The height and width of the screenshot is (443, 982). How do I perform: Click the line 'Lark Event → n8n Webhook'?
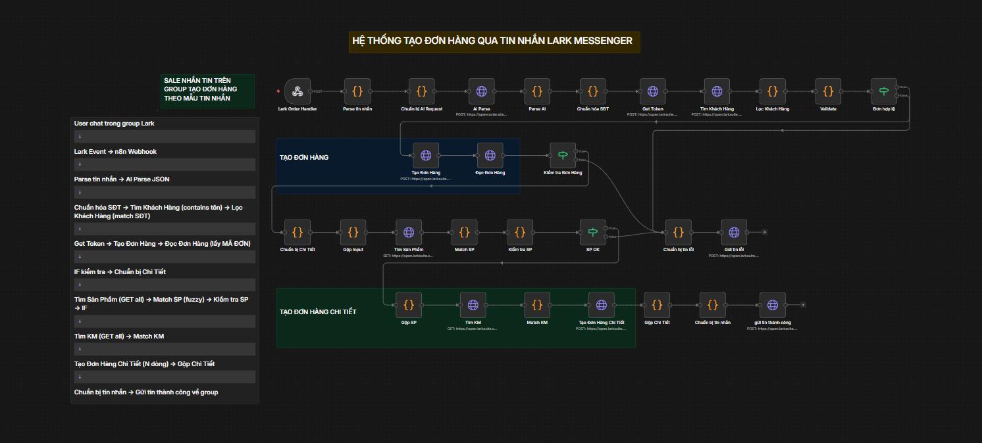pos(115,152)
